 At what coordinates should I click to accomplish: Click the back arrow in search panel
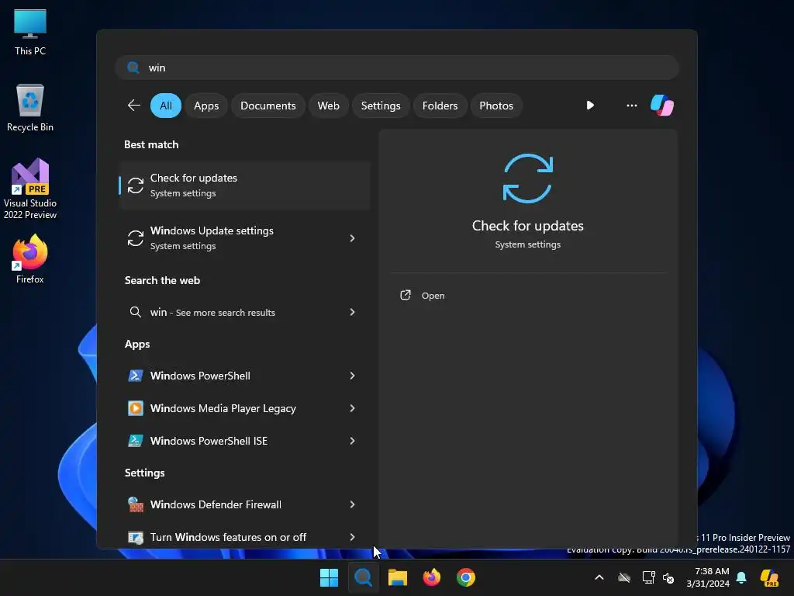(x=133, y=106)
